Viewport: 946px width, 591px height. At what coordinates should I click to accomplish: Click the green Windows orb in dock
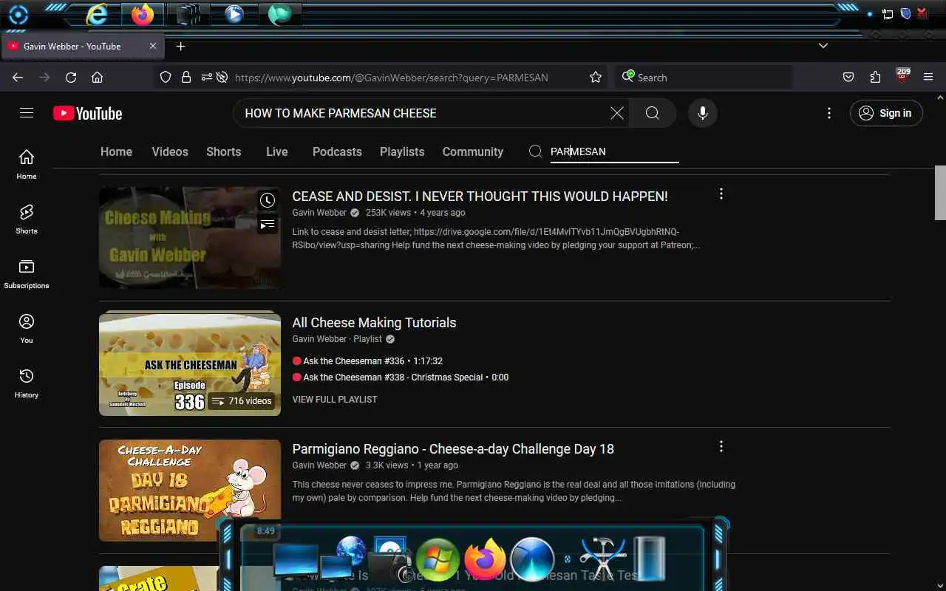438,559
